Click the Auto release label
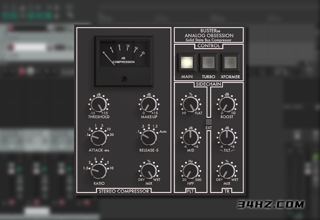 pos(163,132)
